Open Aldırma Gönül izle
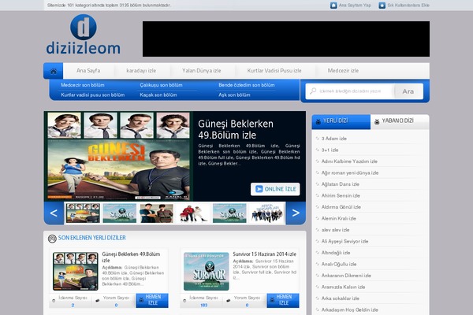 341,207
